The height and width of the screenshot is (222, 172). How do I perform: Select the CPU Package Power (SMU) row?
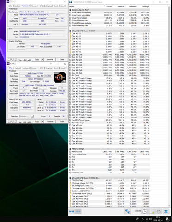point(109,193)
